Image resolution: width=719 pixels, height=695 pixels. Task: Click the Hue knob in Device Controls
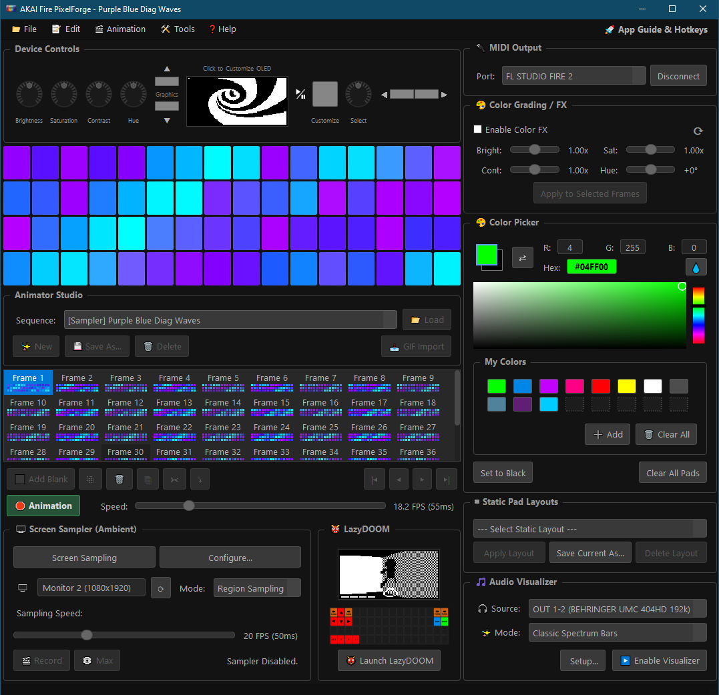[134, 94]
